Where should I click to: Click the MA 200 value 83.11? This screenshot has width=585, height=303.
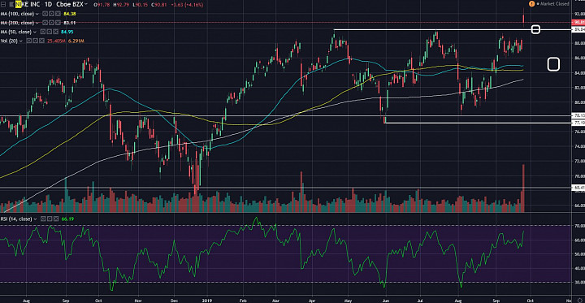tap(70, 23)
